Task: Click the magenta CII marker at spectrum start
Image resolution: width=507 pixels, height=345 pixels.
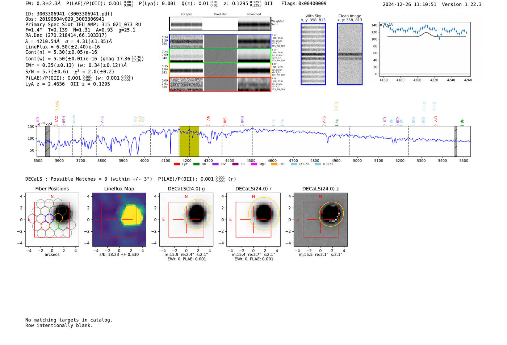Action: tap(37, 121)
